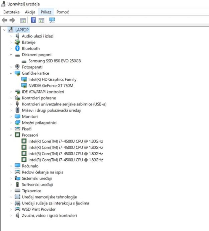
Task: Expand the Sistemski uređaji category
Action: coord(11,178)
